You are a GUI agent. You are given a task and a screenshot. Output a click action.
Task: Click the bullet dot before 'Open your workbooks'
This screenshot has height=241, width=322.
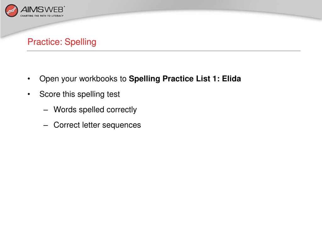pyautogui.click(x=29, y=79)
